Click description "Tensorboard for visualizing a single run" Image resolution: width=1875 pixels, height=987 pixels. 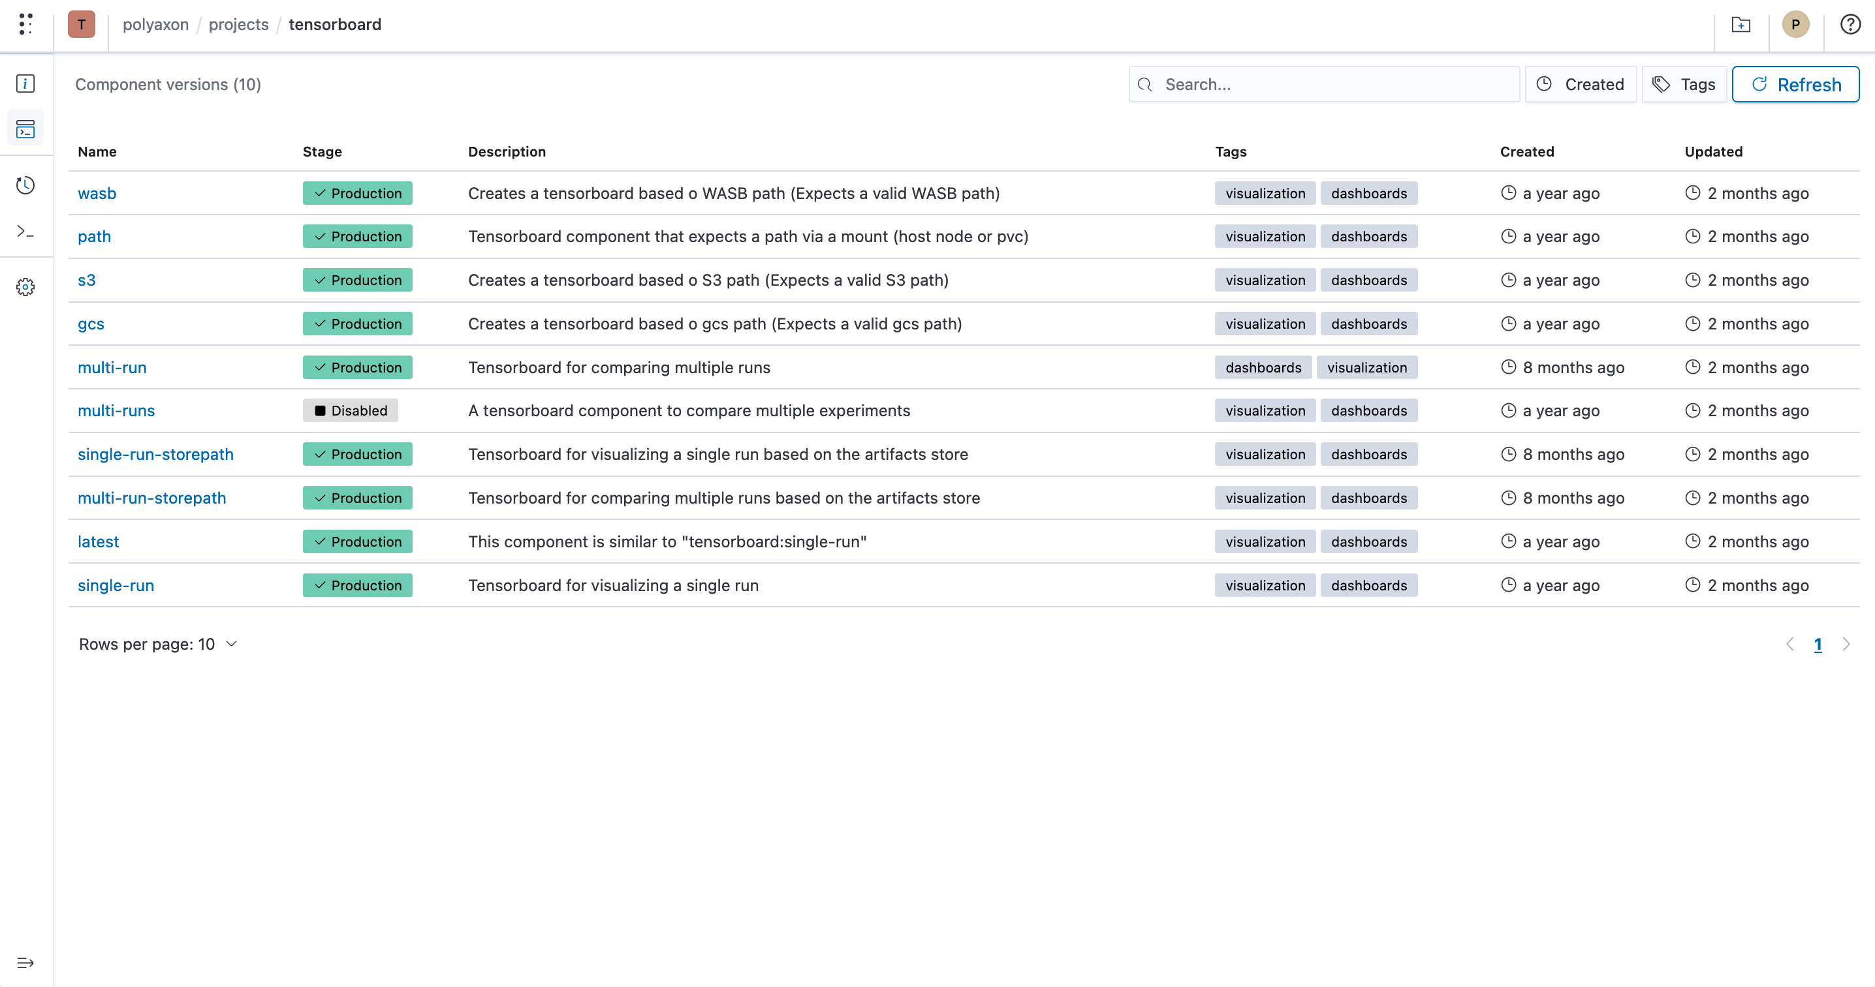613,585
